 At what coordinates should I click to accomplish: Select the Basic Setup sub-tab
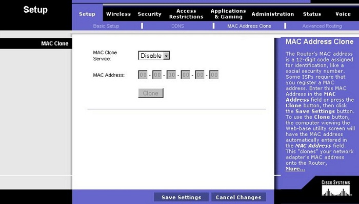point(106,26)
